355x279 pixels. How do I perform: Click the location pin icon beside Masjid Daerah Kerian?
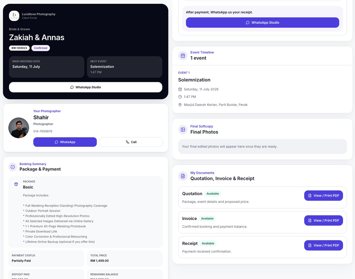click(180, 105)
